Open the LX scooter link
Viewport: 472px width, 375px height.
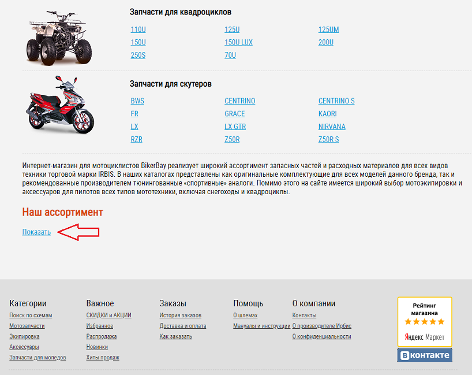pos(134,127)
